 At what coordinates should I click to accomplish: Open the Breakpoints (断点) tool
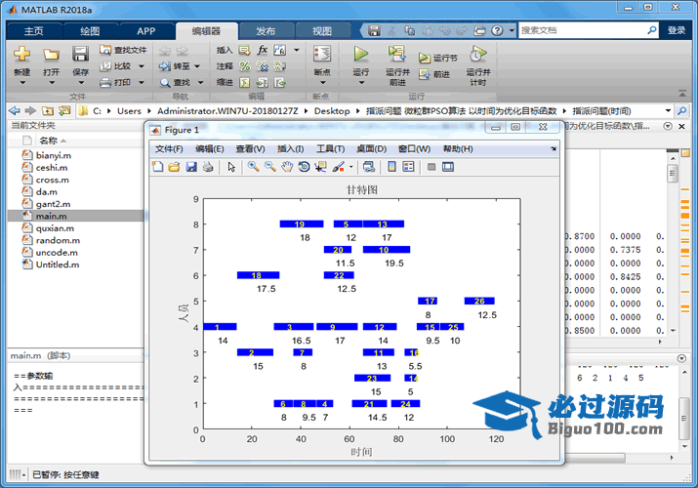pyautogui.click(x=322, y=55)
